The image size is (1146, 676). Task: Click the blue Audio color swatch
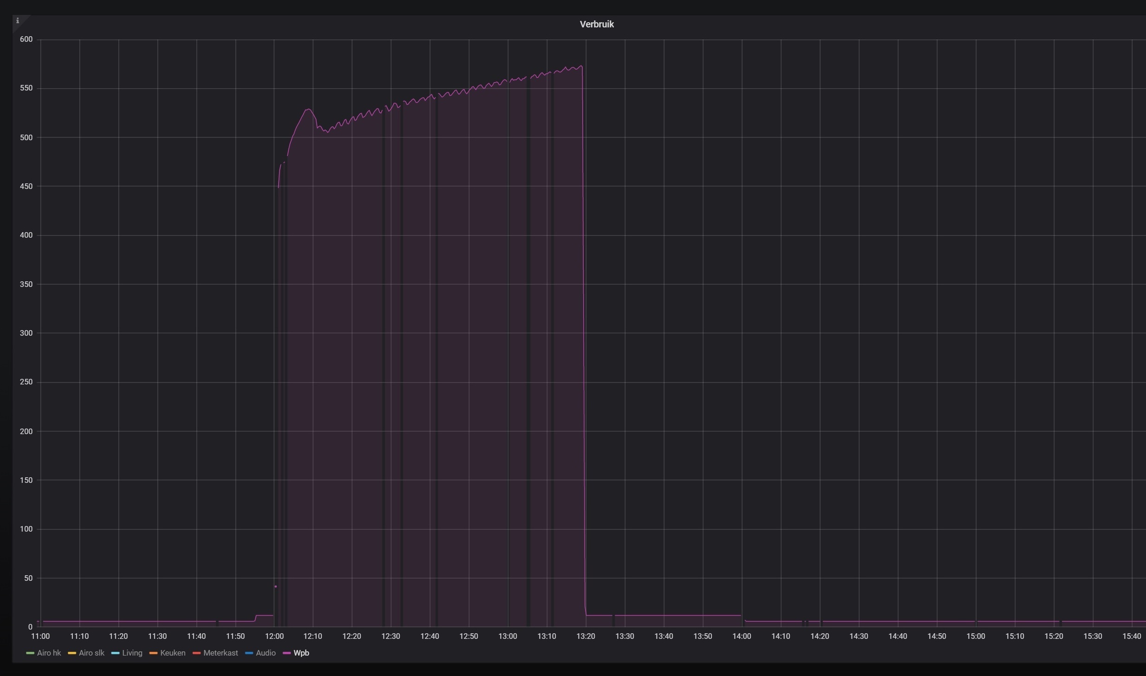pos(249,653)
